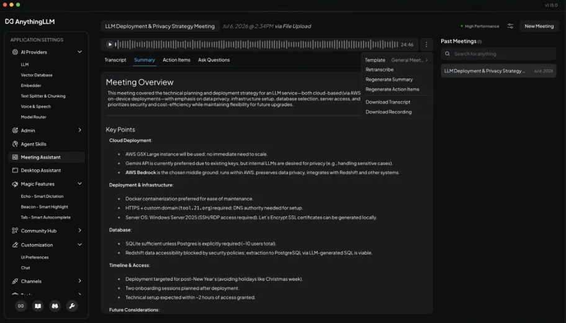
Task: Click the meeting title LLM Deployment & Privacy Strategy Meeting
Action: [x=160, y=26]
